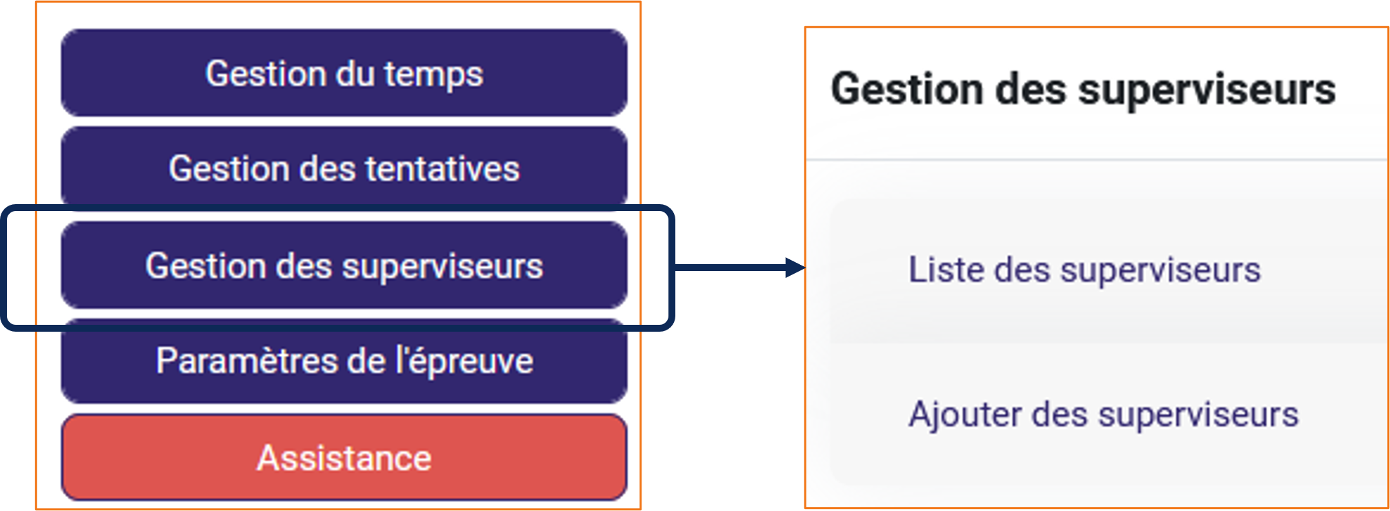Screen dimensions: 1390x511
Task: Select the Gestion des superviseurs button
Action: pyautogui.click(x=344, y=265)
